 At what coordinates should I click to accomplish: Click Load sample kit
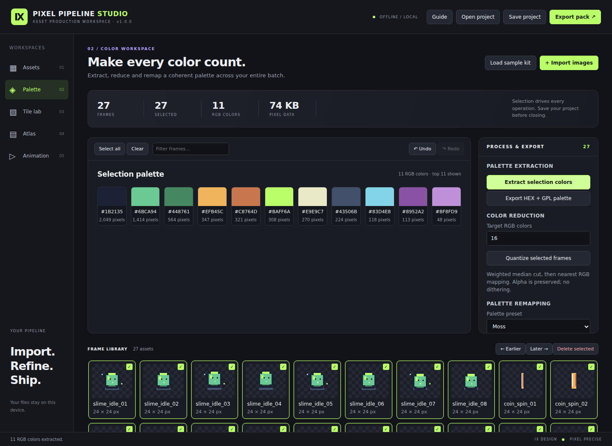click(x=510, y=63)
